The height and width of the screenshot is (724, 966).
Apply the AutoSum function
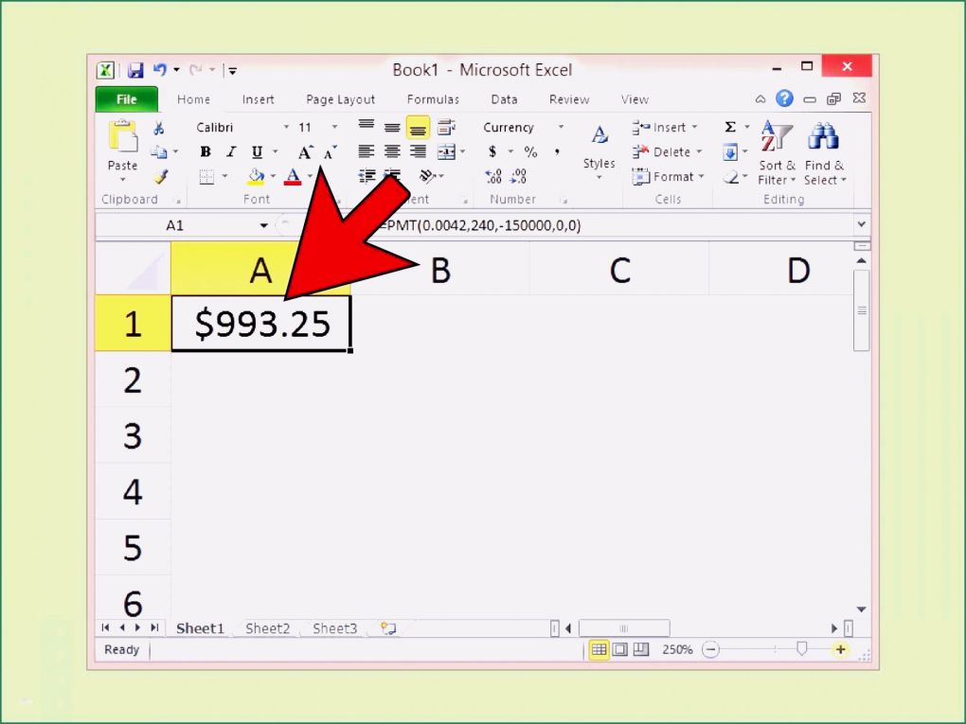(730, 126)
